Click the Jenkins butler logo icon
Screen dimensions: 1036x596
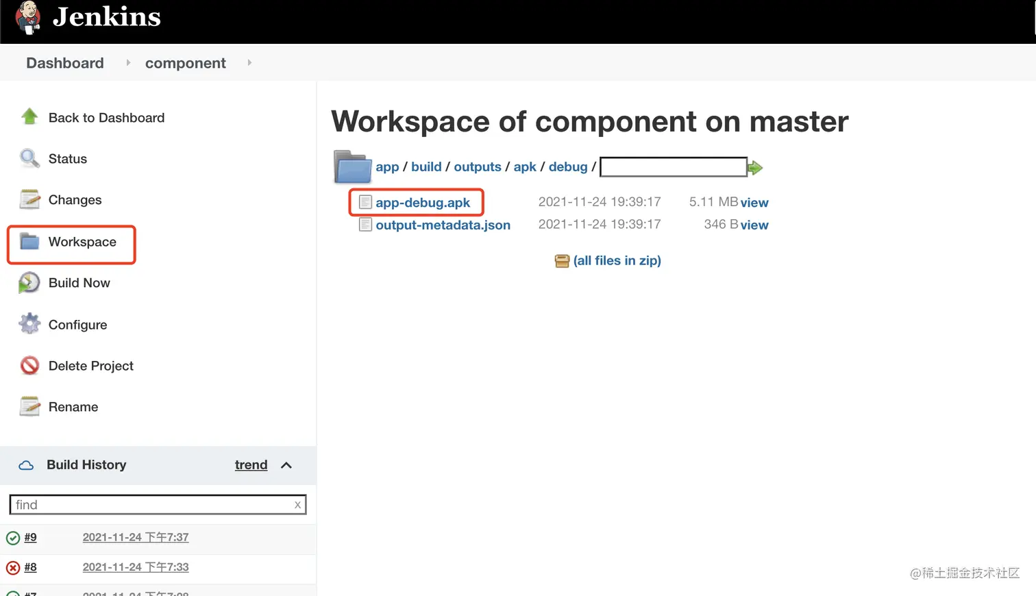[x=28, y=17]
